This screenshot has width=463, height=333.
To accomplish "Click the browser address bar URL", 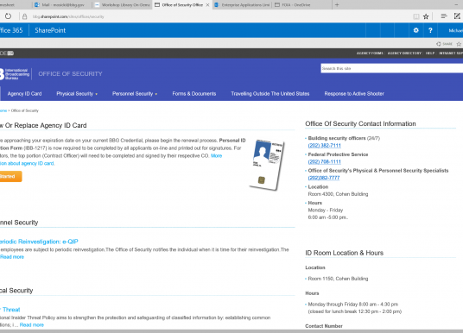I will click(68, 16).
